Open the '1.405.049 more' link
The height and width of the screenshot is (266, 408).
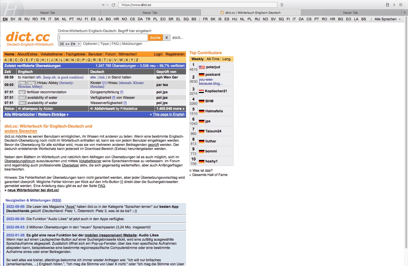pos(170,109)
